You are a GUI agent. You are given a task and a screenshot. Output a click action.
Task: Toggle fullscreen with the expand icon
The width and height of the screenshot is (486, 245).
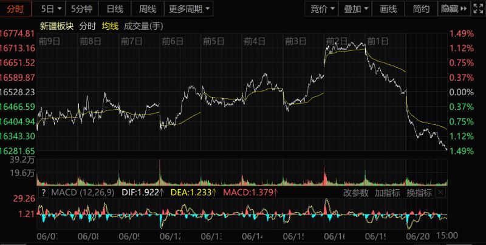[x=478, y=9]
